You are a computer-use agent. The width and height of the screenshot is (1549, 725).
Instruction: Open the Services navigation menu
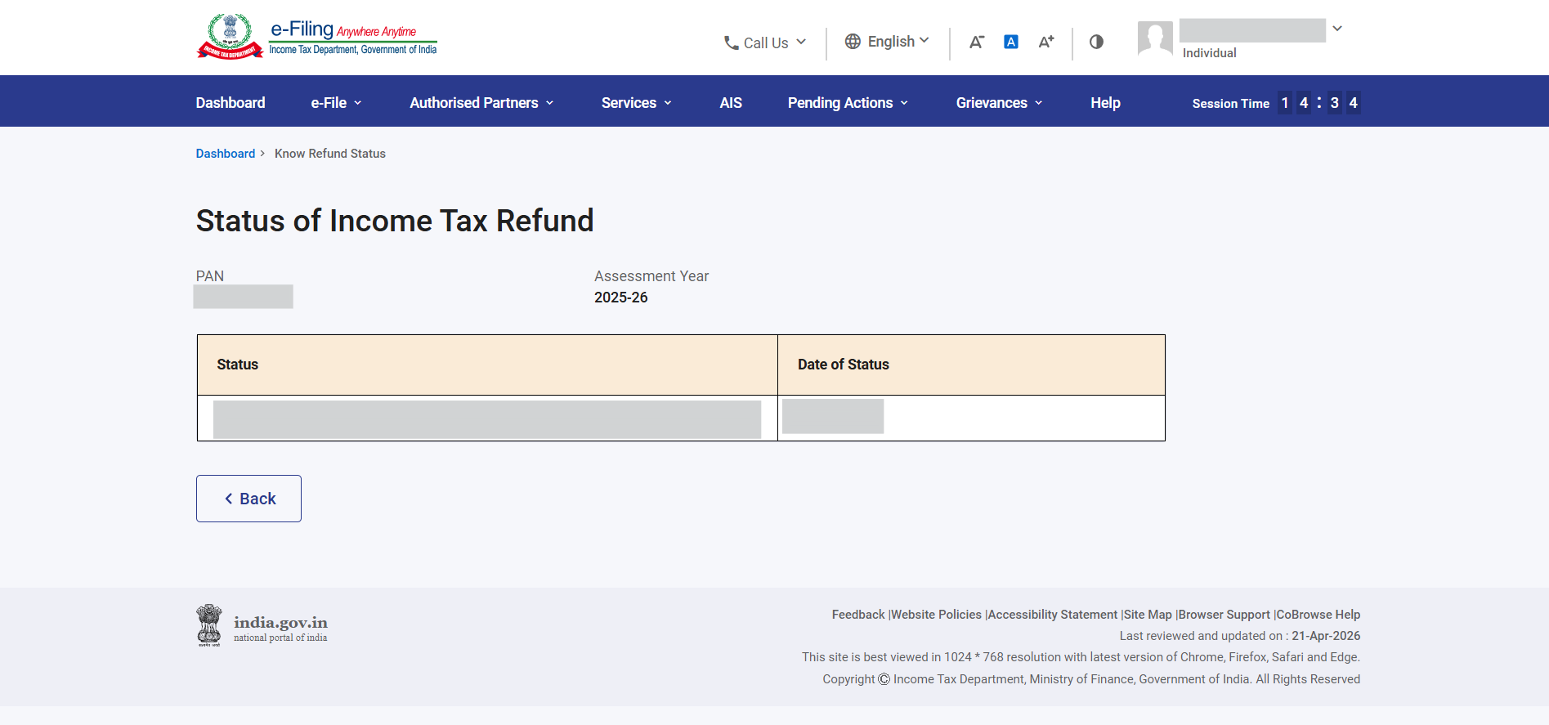635,103
